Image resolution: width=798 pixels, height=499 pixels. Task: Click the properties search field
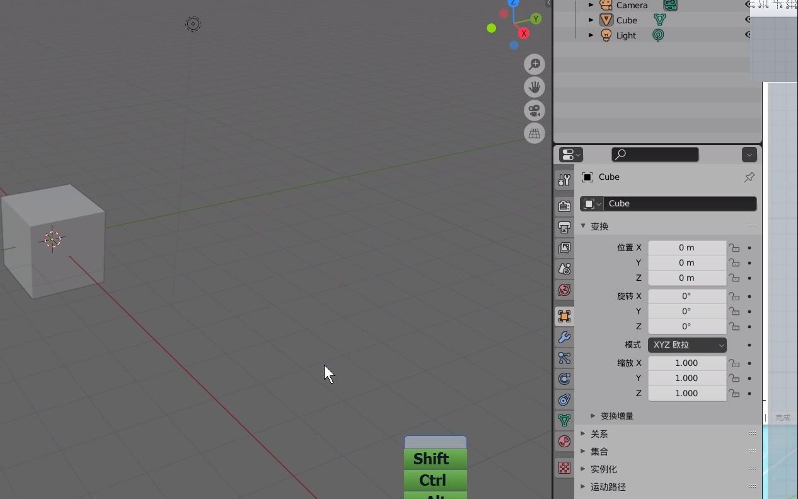click(654, 154)
